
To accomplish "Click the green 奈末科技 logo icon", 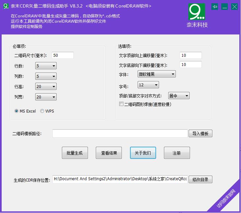I will coord(197,12).
